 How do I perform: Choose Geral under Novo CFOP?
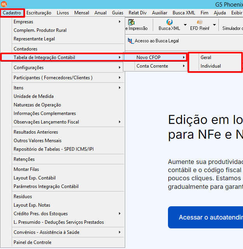pos(215,57)
